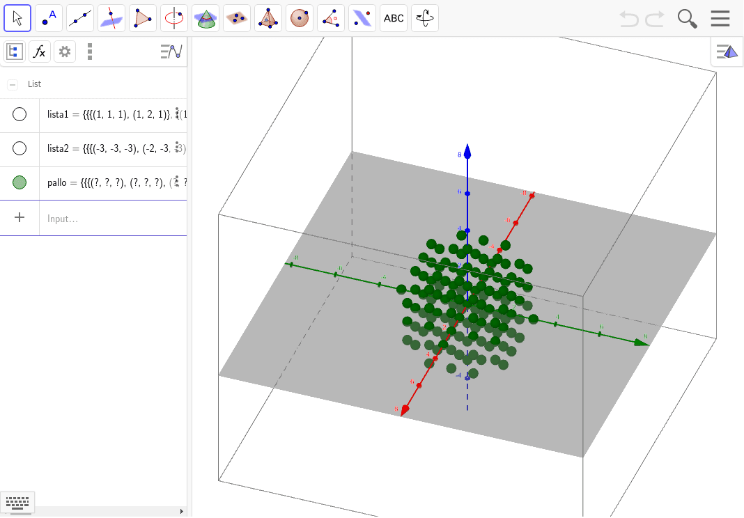The image size is (744, 518).
Task: Select the Move tool
Action: [x=17, y=18]
